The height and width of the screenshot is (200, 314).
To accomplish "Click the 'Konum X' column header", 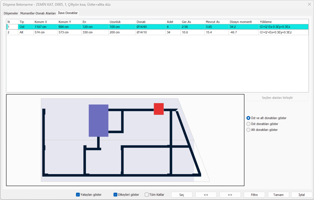I will (45, 22).
